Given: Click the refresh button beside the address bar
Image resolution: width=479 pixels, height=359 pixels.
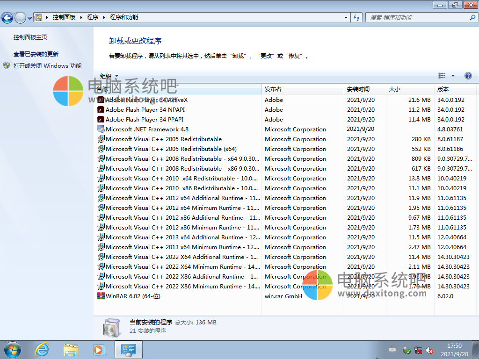Looking at the screenshot, I should 356,17.
